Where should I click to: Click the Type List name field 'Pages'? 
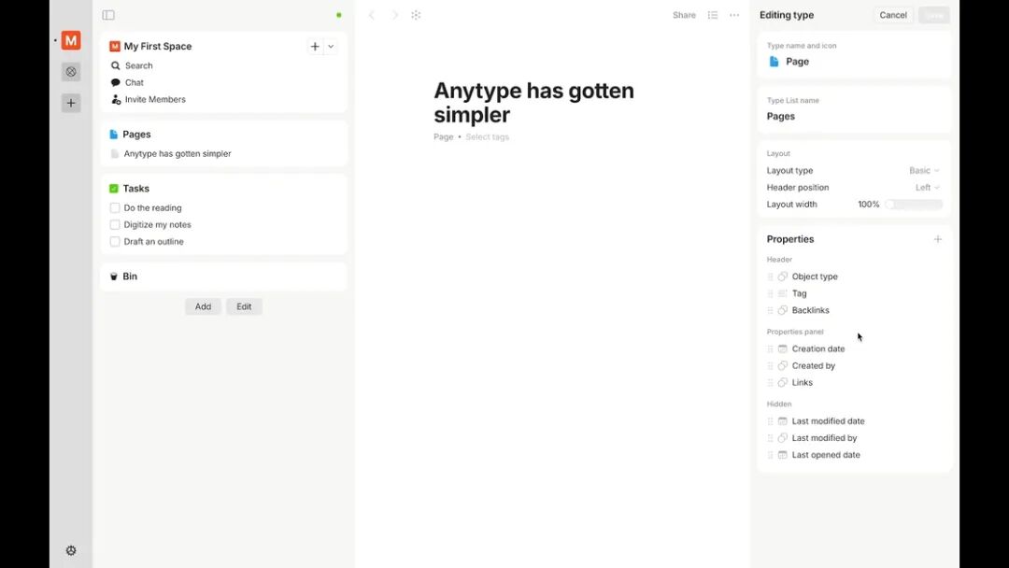pos(780,117)
